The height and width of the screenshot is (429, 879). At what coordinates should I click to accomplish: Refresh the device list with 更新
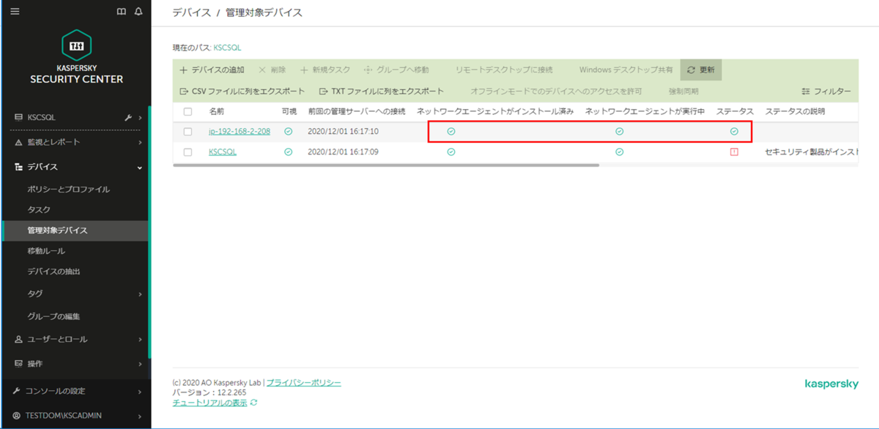click(700, 70)
